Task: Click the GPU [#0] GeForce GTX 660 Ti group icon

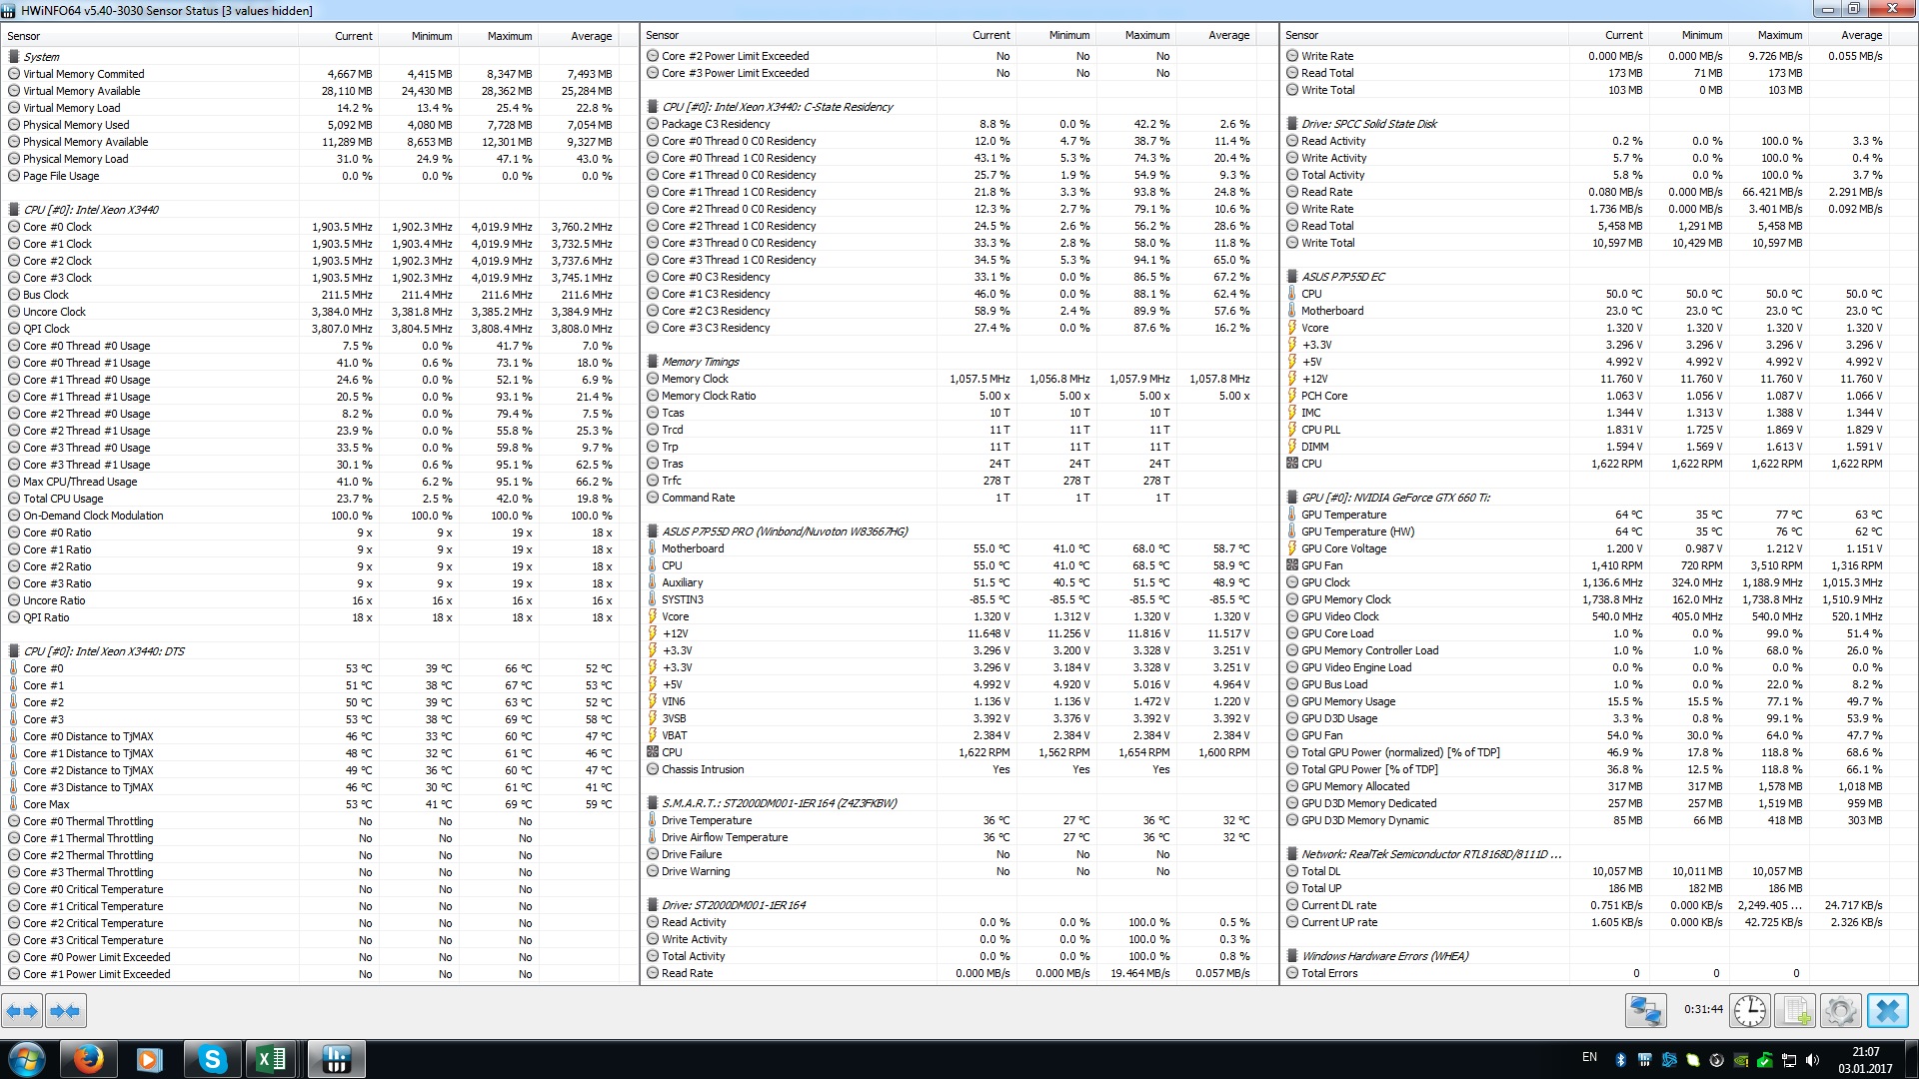Action: click(x=1292, y=498)
